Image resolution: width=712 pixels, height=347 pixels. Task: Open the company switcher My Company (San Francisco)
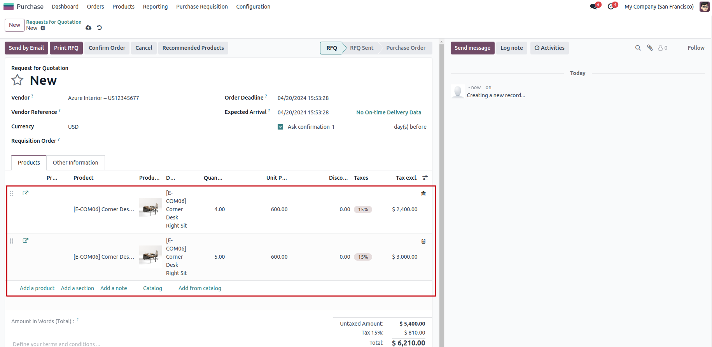coord(659,7)
